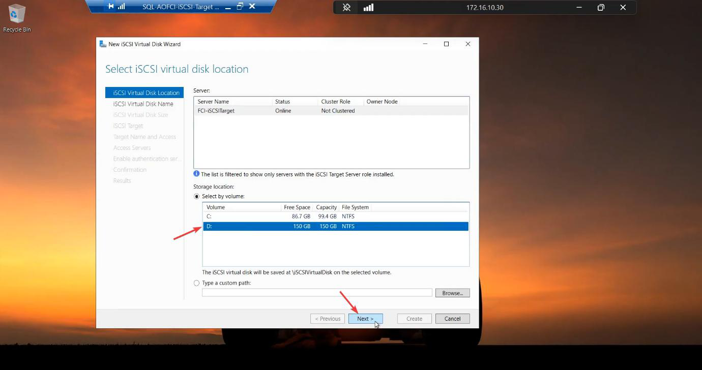Click the 172.16.10.30 address title
The image size is (702, 370).
click(484, 8)
